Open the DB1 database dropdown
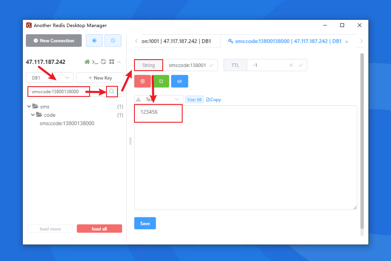The width and height of the screenshot is (391, 261). click(x=50, y=78)
